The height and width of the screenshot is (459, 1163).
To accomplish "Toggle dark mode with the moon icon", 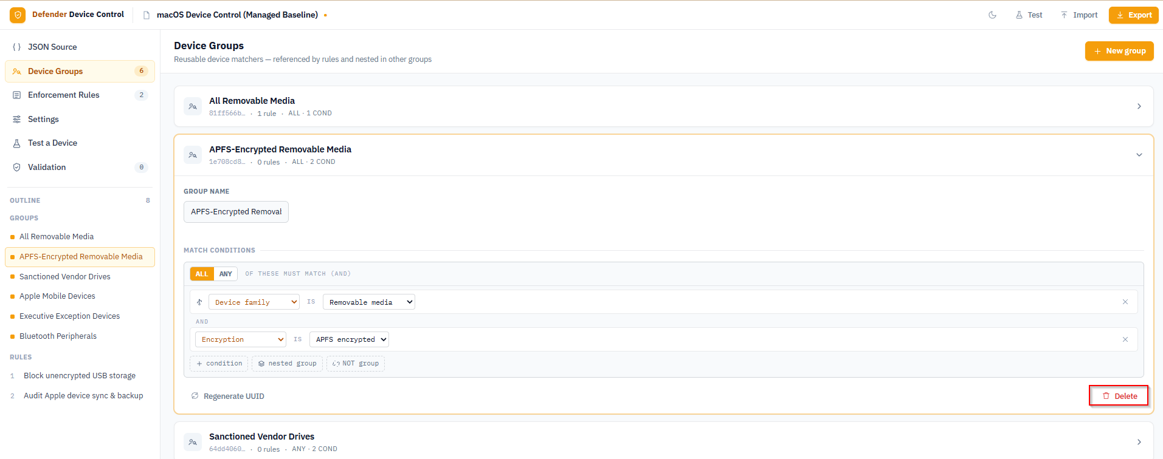I will pos(993,15).
